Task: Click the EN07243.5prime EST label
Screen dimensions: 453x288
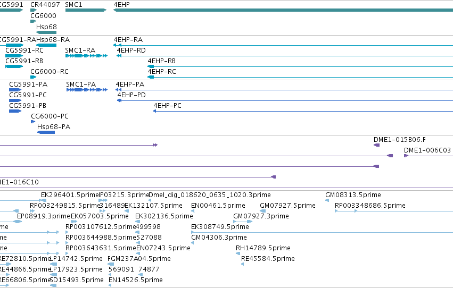Action: [163, 248]
